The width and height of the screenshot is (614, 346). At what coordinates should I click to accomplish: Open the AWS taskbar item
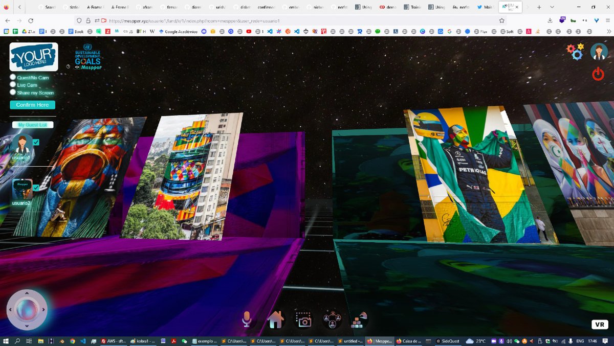coord(114,341)
